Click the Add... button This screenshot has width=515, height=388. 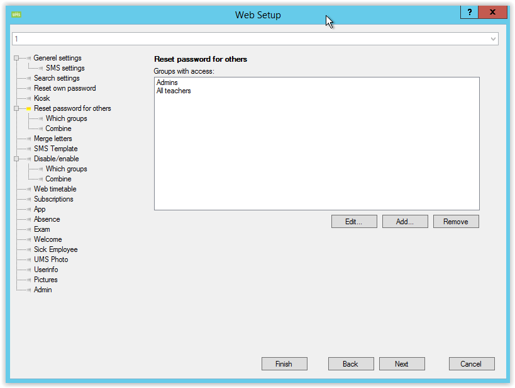tap(405, 222)
